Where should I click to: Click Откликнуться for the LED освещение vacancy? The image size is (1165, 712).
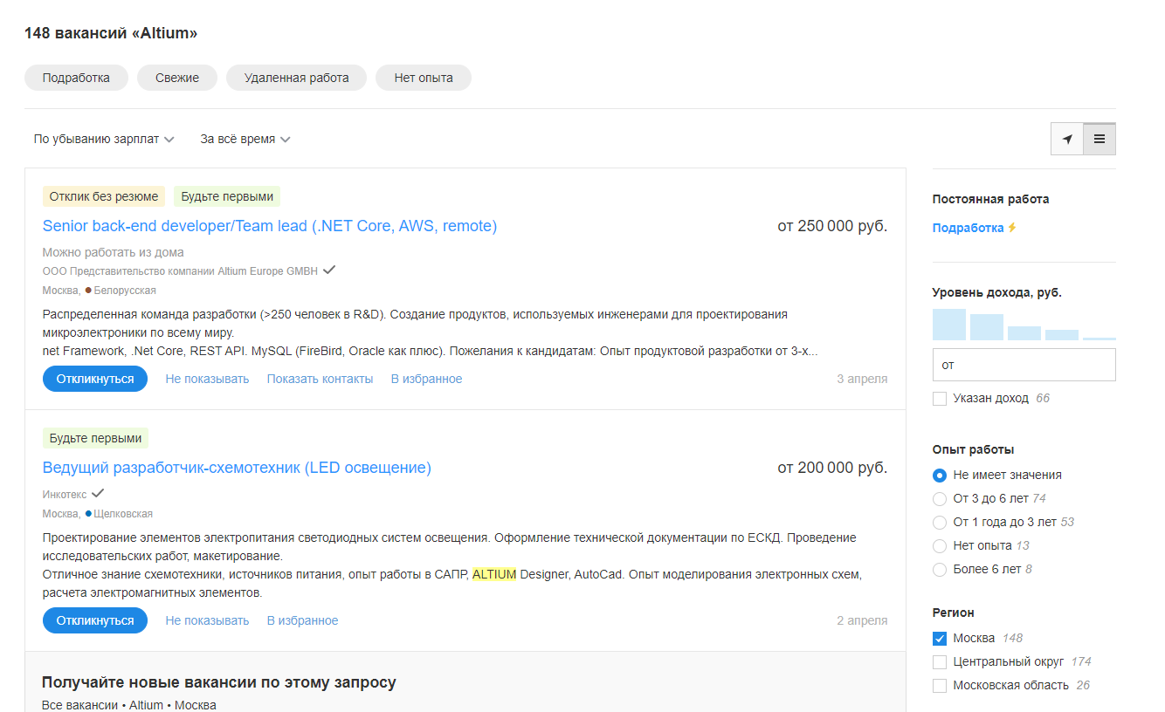95,620
